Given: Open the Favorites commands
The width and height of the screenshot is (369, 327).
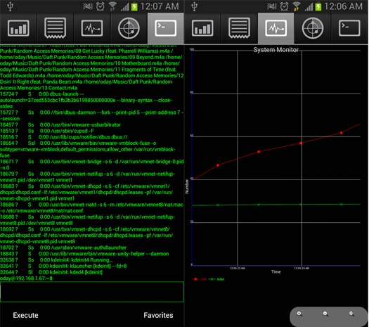Looking at the screenshot, I should point(158,315).
